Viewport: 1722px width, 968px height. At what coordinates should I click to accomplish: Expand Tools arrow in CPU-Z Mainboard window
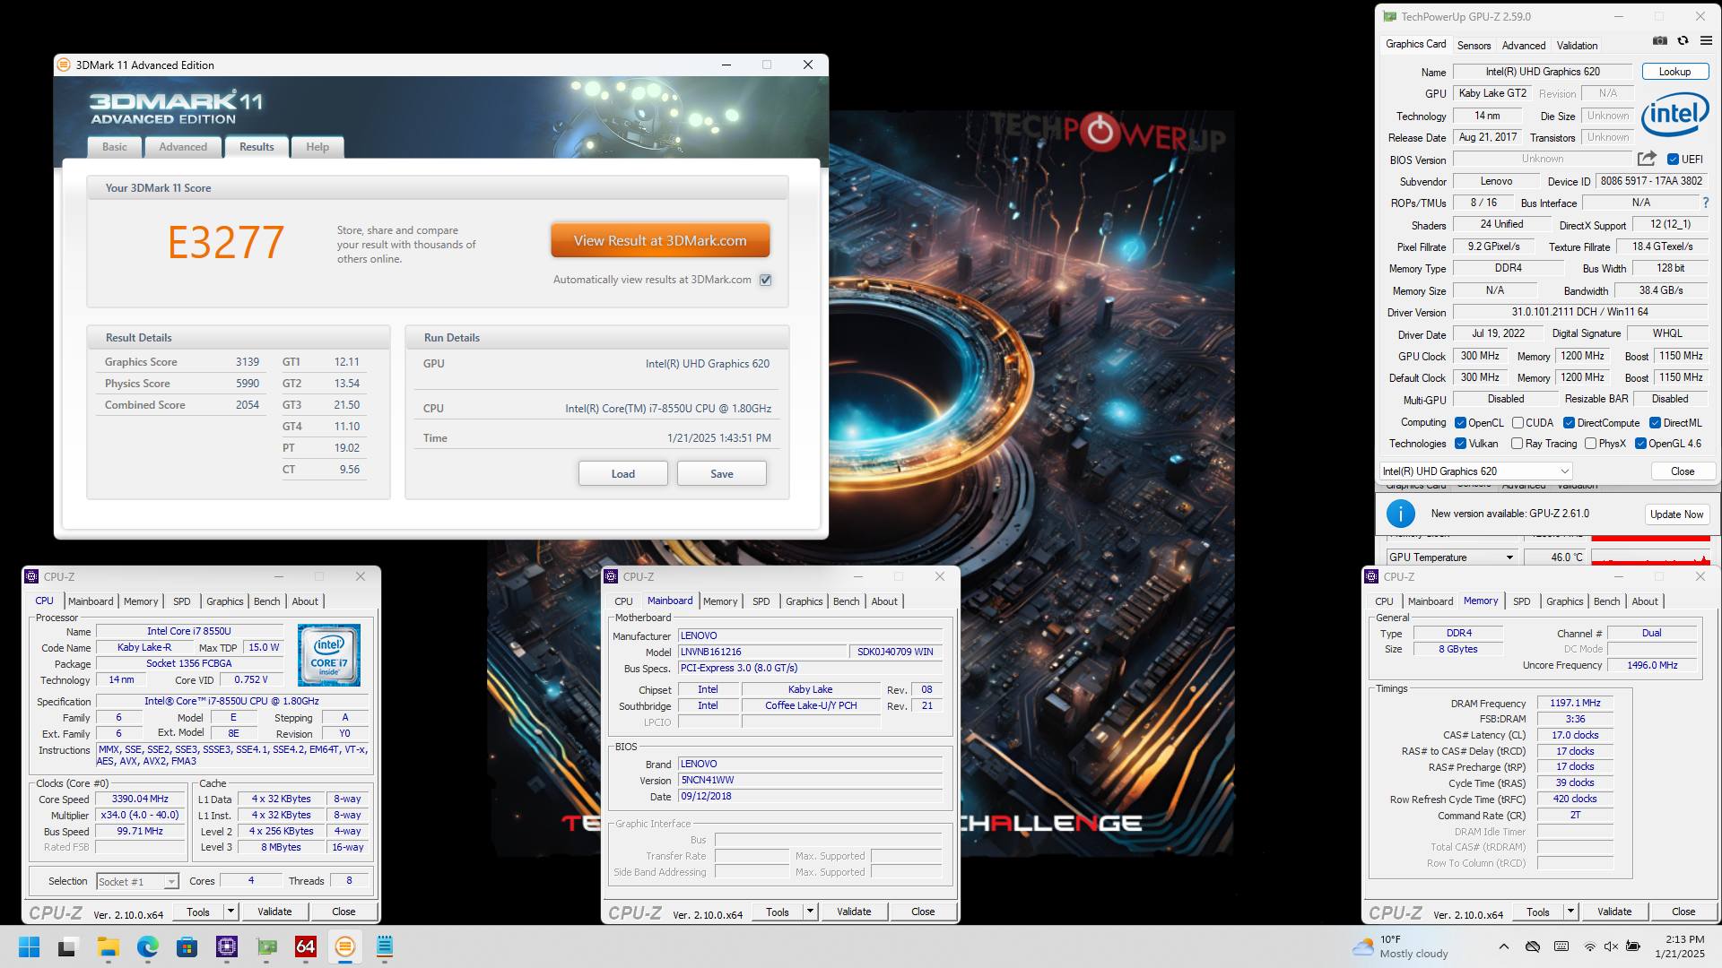tap(810, 912)
